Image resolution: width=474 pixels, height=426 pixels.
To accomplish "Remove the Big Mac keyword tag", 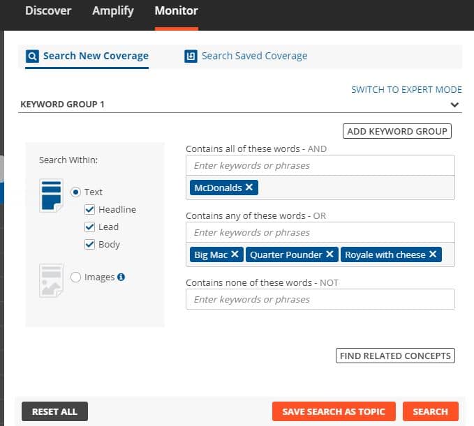I will click(235, 254).
